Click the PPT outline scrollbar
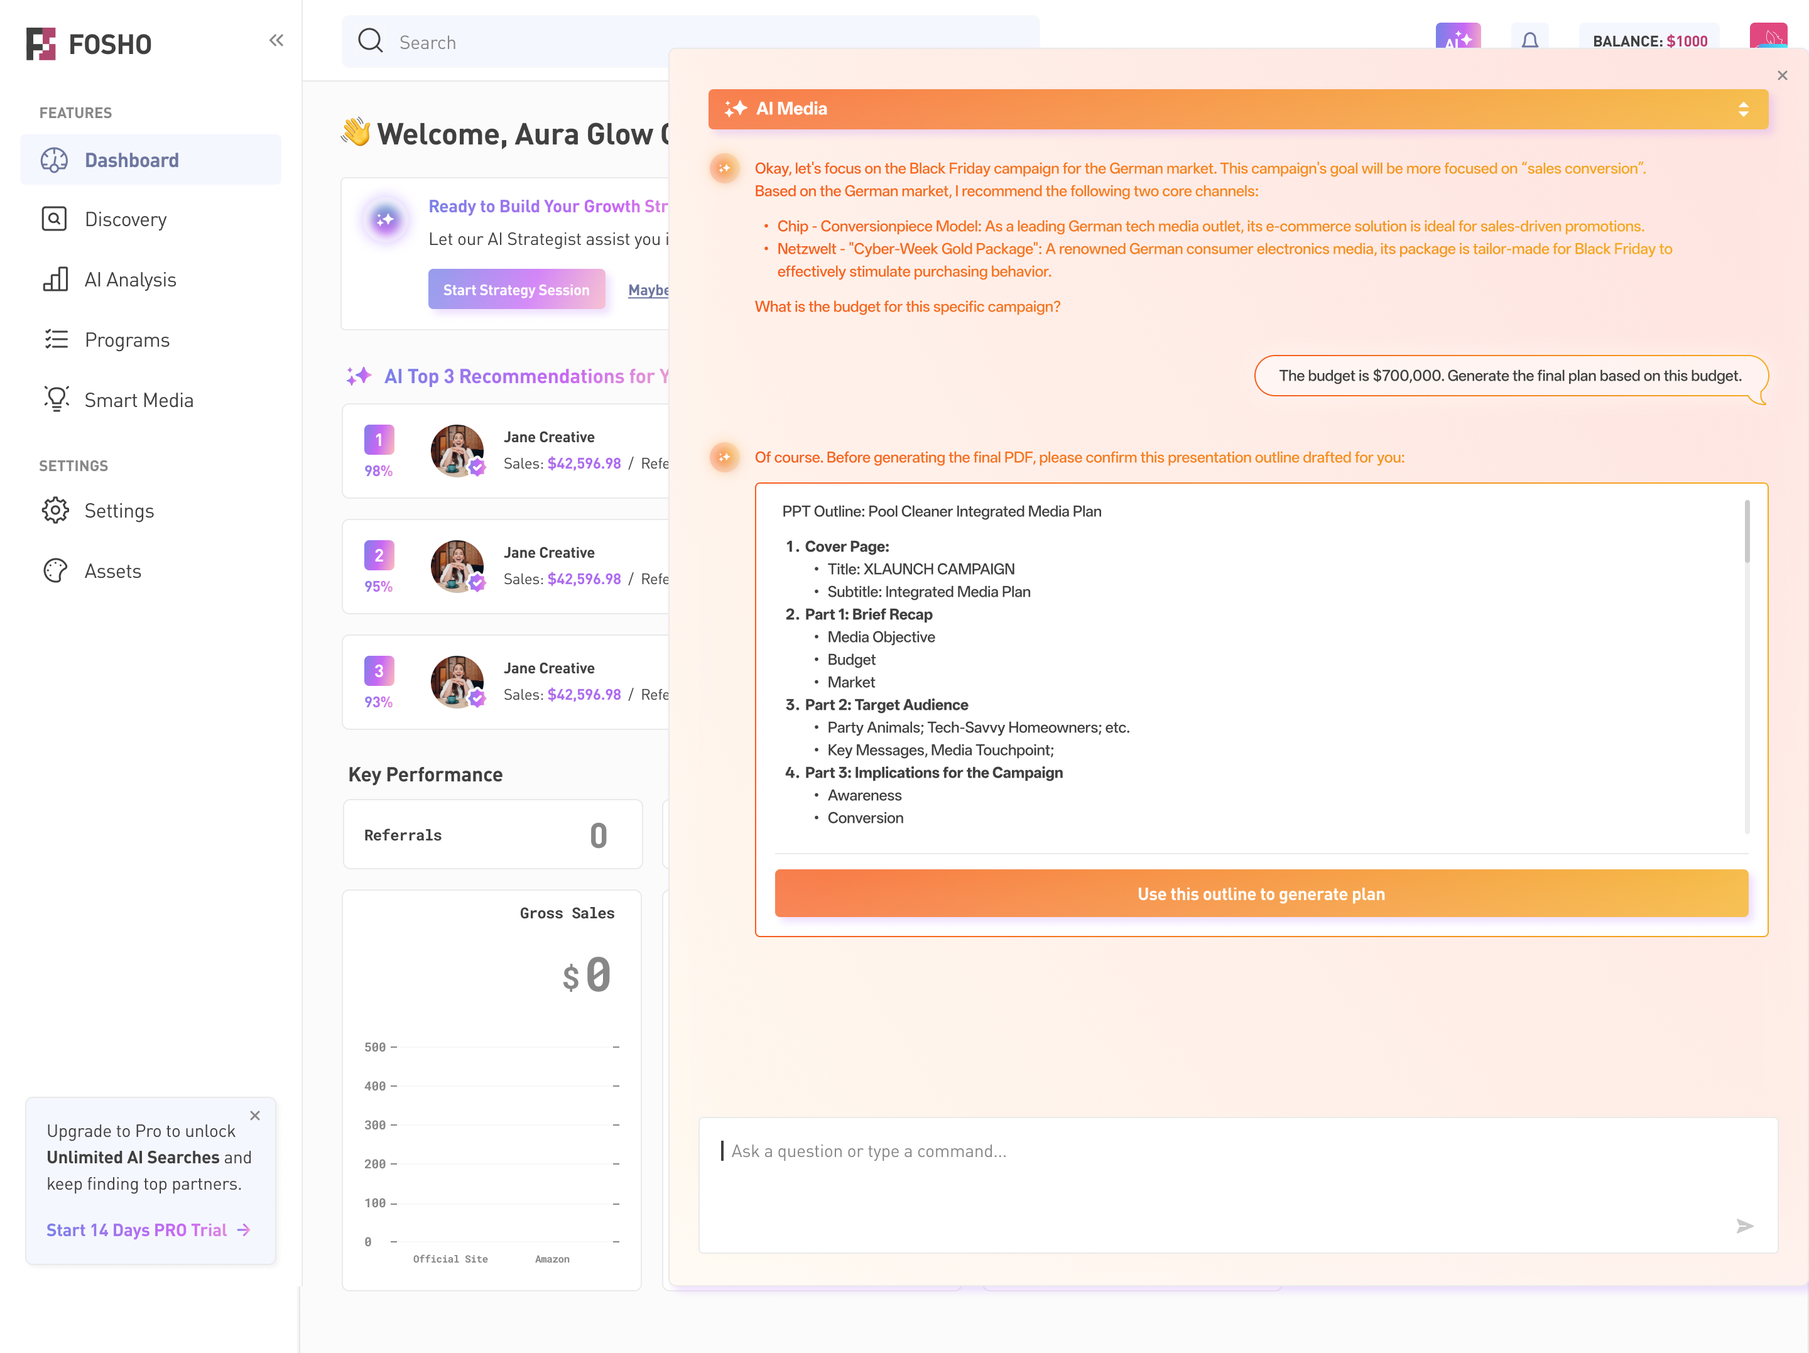1809x1353 pixels. point(1747,531)
